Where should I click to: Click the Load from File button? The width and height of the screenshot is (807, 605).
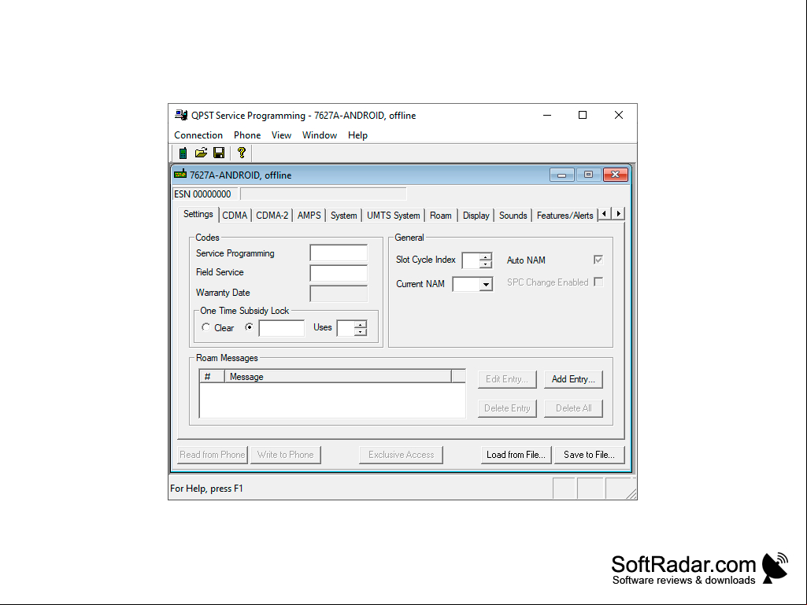click(x=516, y=455)
